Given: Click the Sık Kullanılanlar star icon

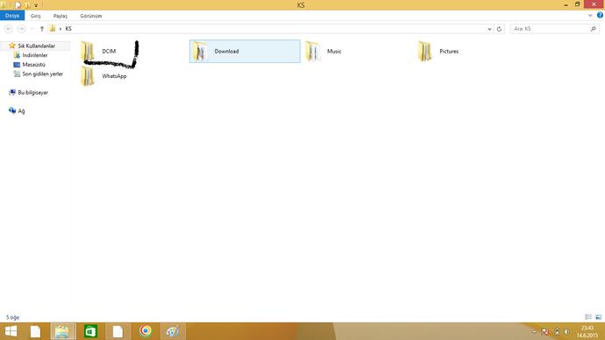Looking at the screenshot, I should point(12,46).
